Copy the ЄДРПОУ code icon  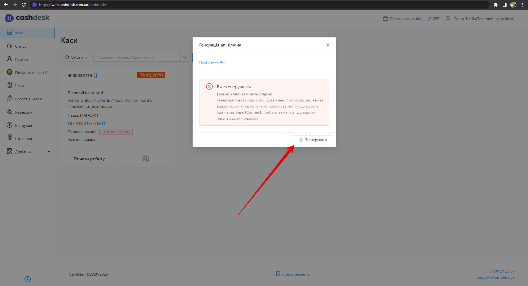click(104, 123)
